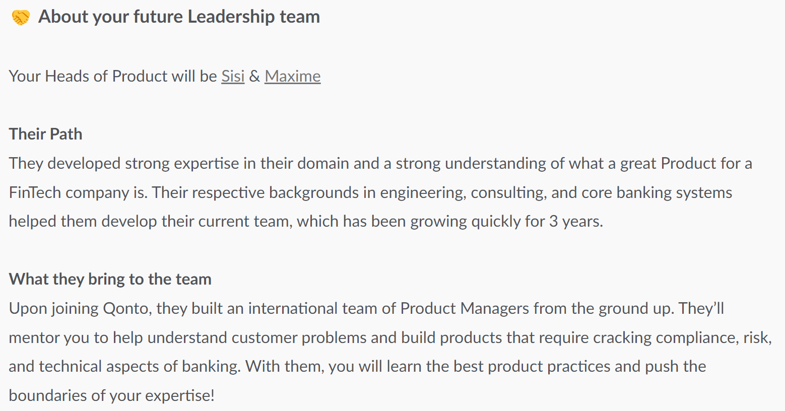
Task: Click the ampersand between Sisi and Maxime
Action: (x=254, y=76)
